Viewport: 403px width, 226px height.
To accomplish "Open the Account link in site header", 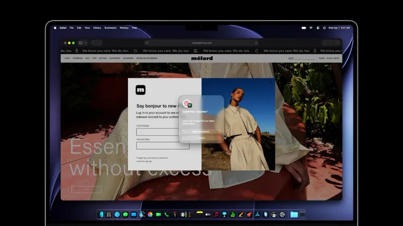I will 329,58.
